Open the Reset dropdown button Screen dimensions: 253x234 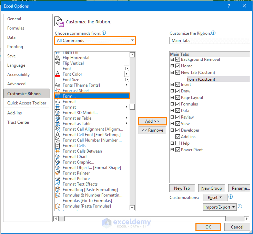(x=215, y=197)
